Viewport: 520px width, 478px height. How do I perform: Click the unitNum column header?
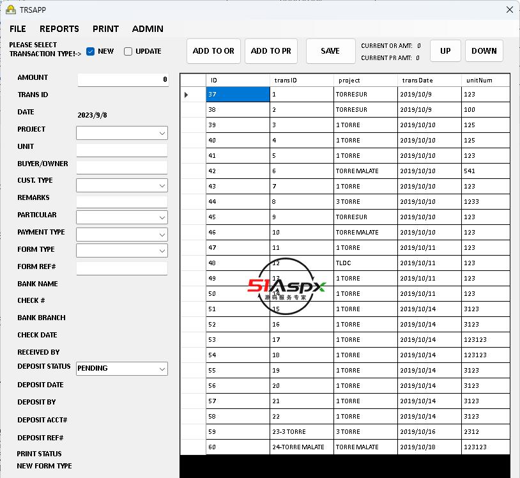point(486,81)
